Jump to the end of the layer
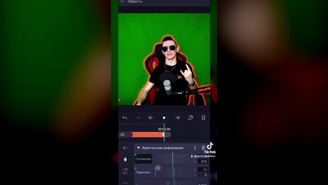 [177, 118]
